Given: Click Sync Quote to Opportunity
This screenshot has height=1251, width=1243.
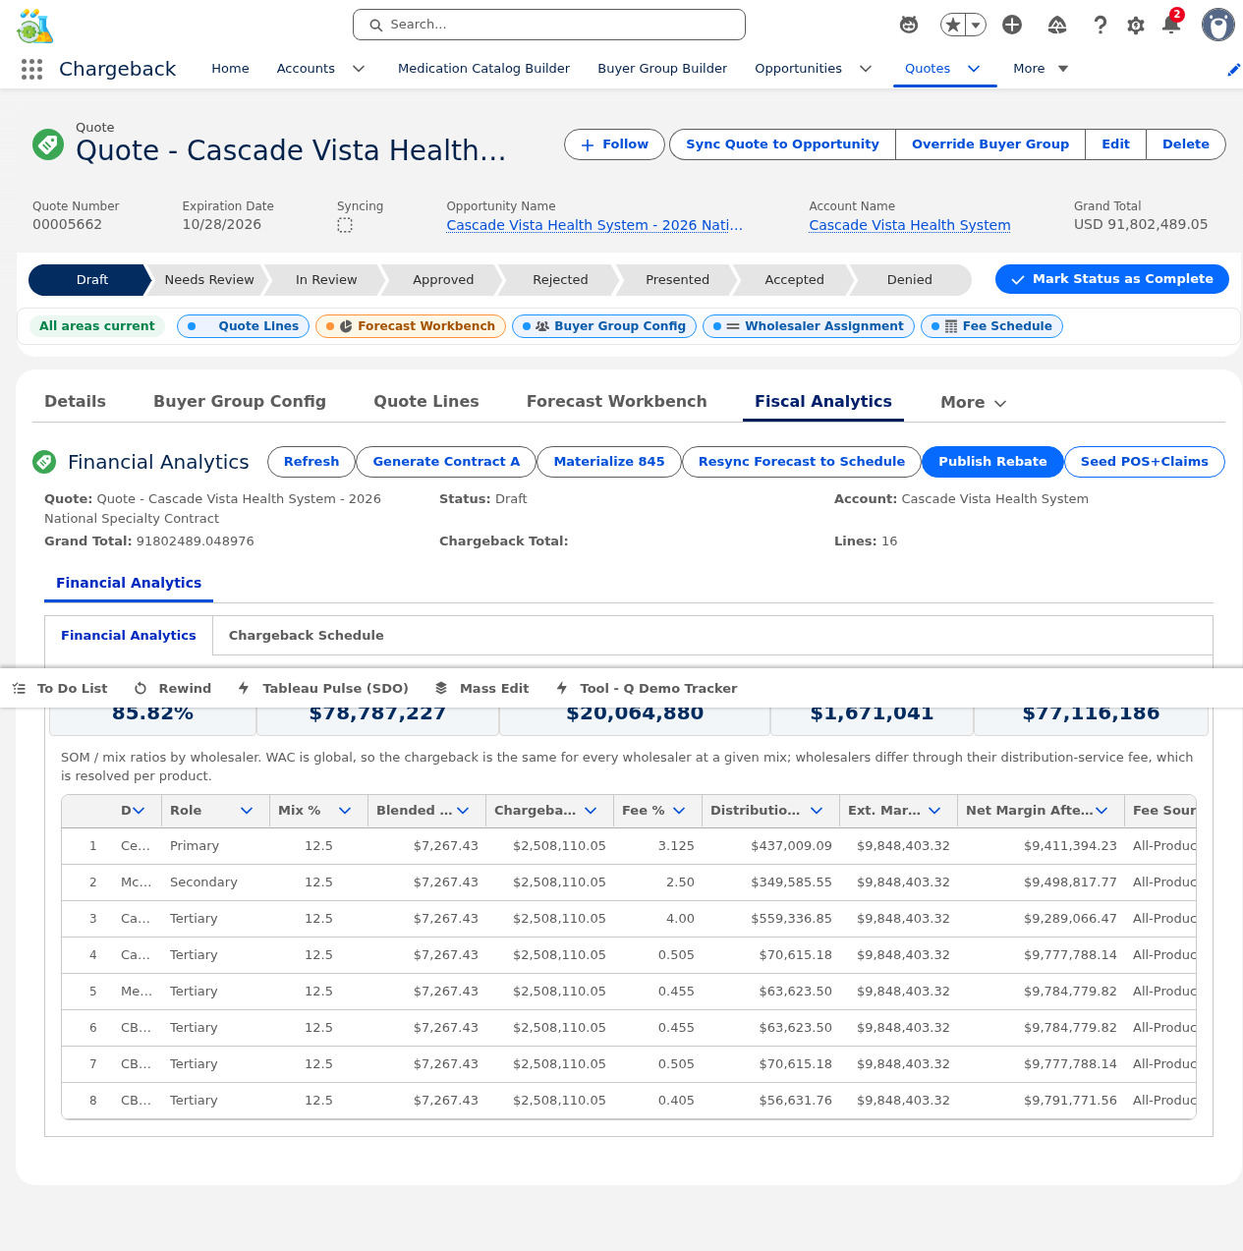Looking at the screenshot, I should pos(782,144).
